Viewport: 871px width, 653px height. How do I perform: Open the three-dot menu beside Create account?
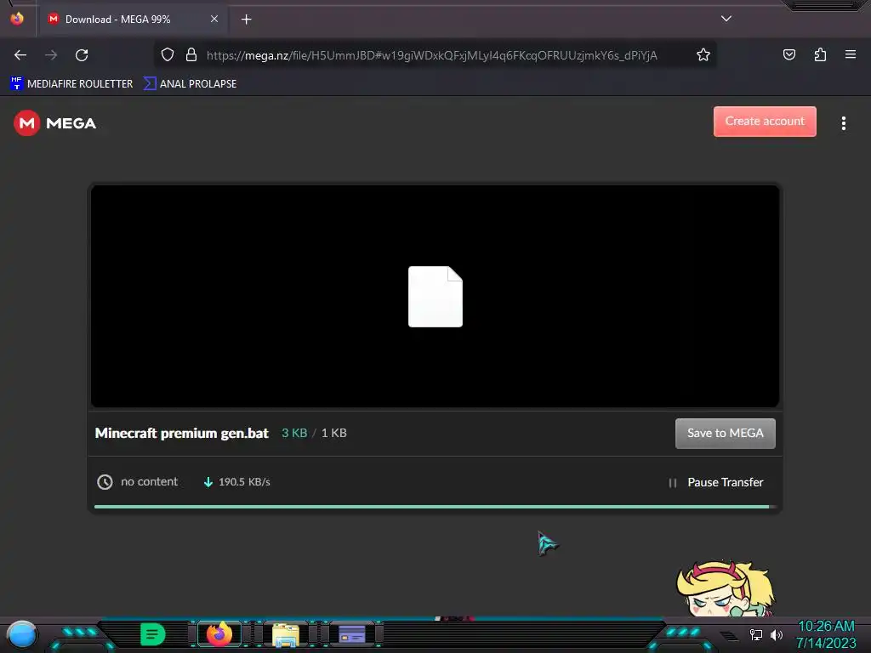(x=843, y=123)
